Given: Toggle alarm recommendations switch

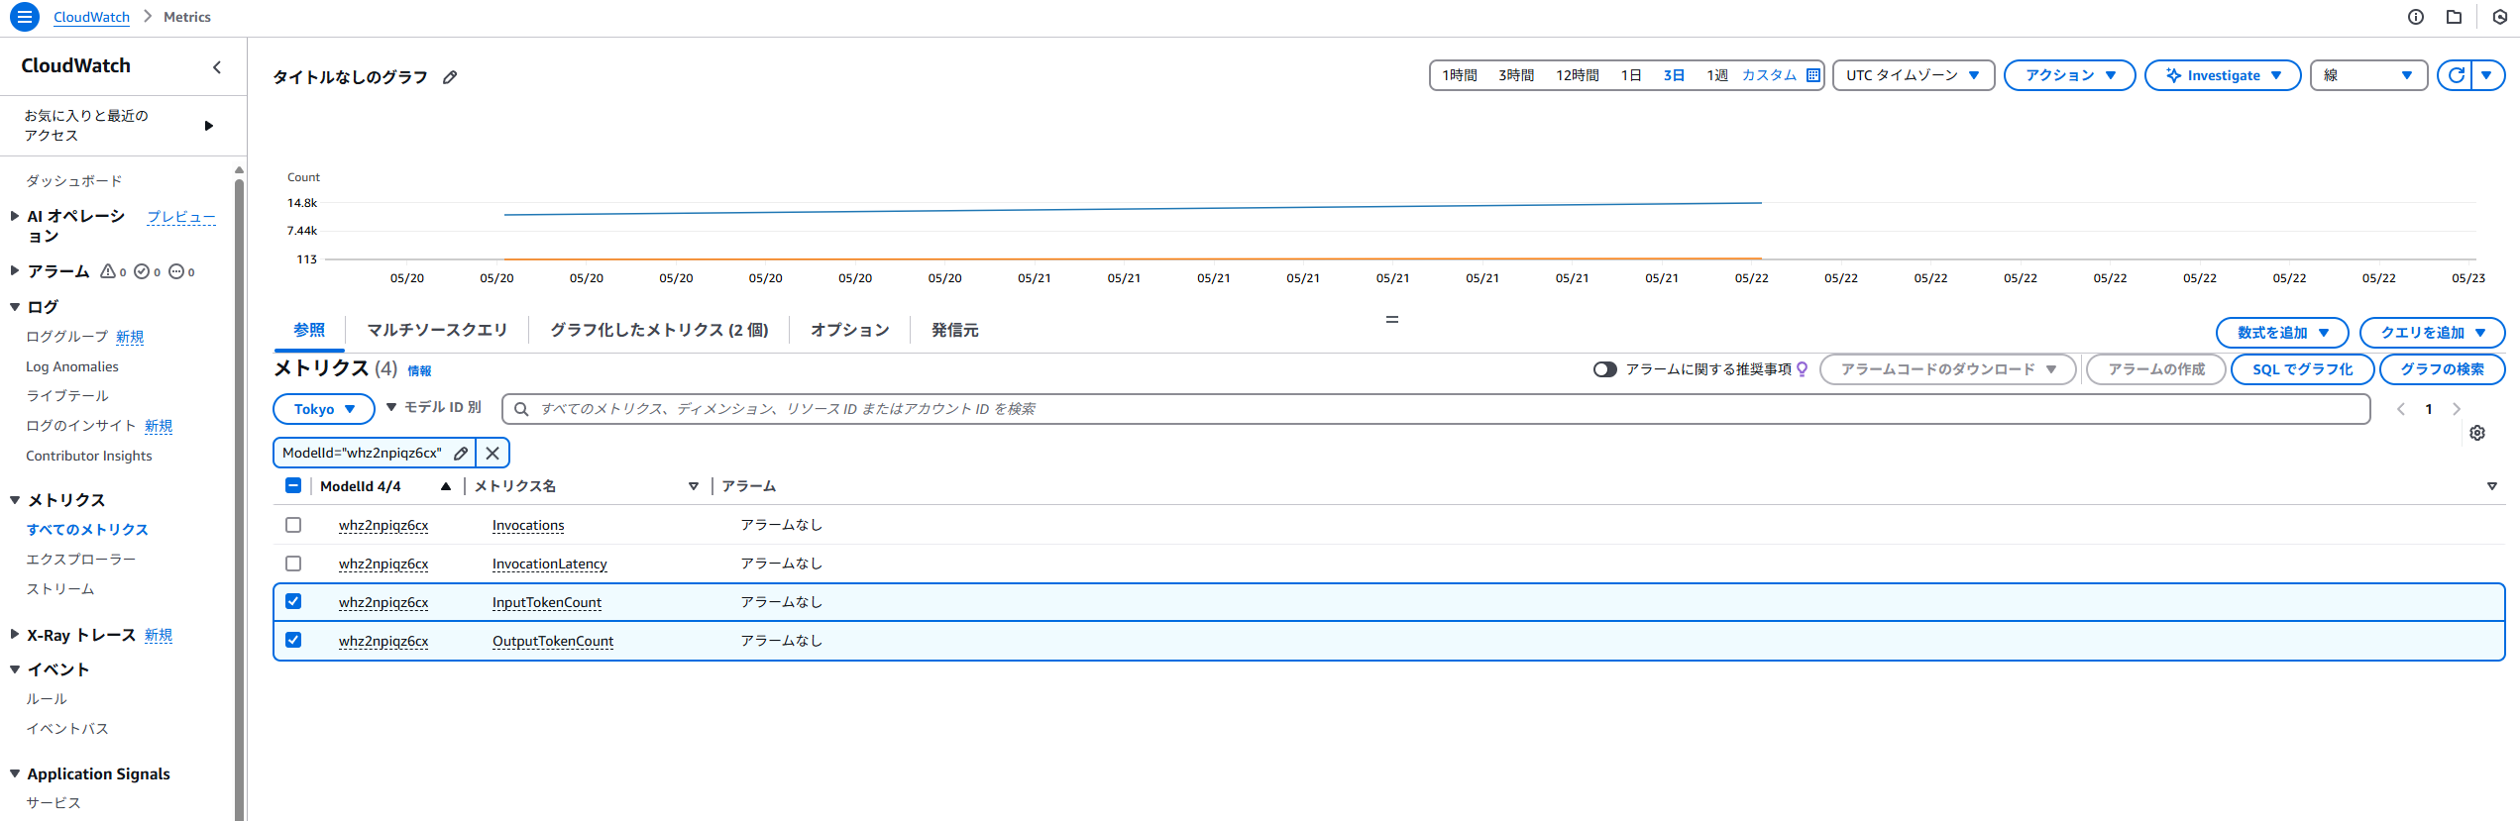Looking at the screenshot, I should pos(1604,369).
